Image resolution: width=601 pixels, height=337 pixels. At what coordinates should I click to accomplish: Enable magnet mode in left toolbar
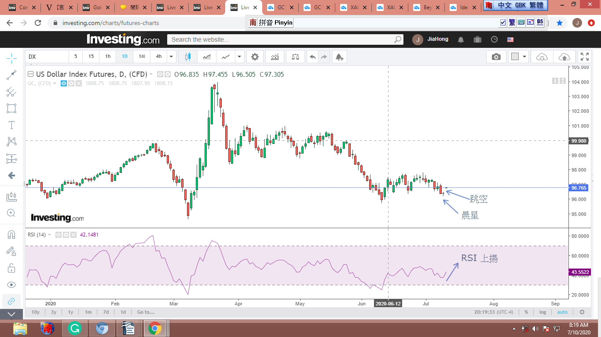point(11,235)
